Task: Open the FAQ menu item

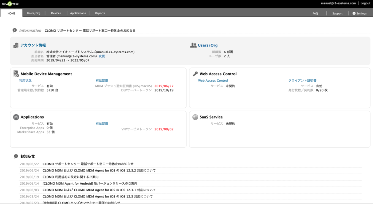Action: [315, 14]
